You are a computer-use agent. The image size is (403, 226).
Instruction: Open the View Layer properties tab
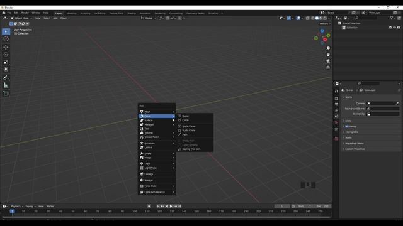point(336,110)
